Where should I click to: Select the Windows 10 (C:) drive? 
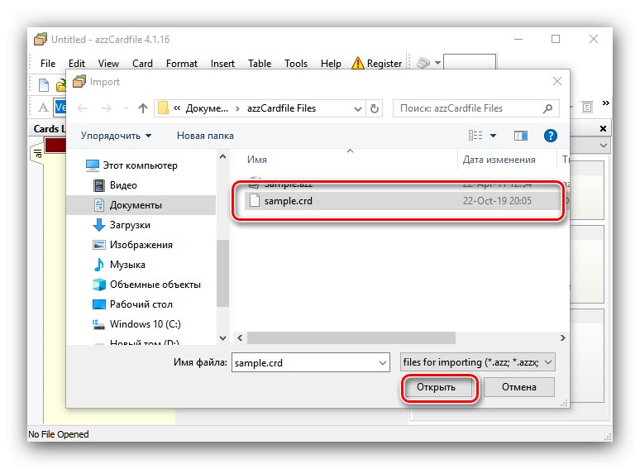point(136,324)
